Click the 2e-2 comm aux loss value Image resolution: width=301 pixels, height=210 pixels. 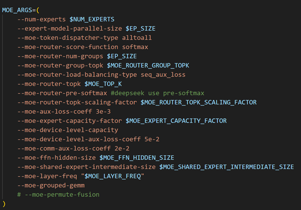click(x=122, y=148)
